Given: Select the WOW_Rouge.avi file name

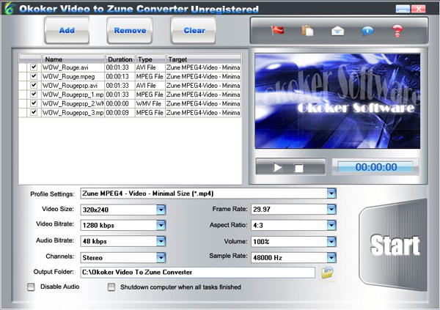Looking at the screenshot, I should [x=65, y=67].
